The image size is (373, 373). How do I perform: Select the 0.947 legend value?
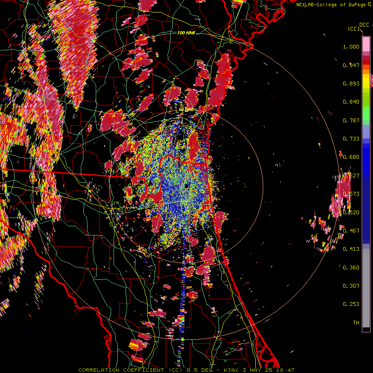351,65
